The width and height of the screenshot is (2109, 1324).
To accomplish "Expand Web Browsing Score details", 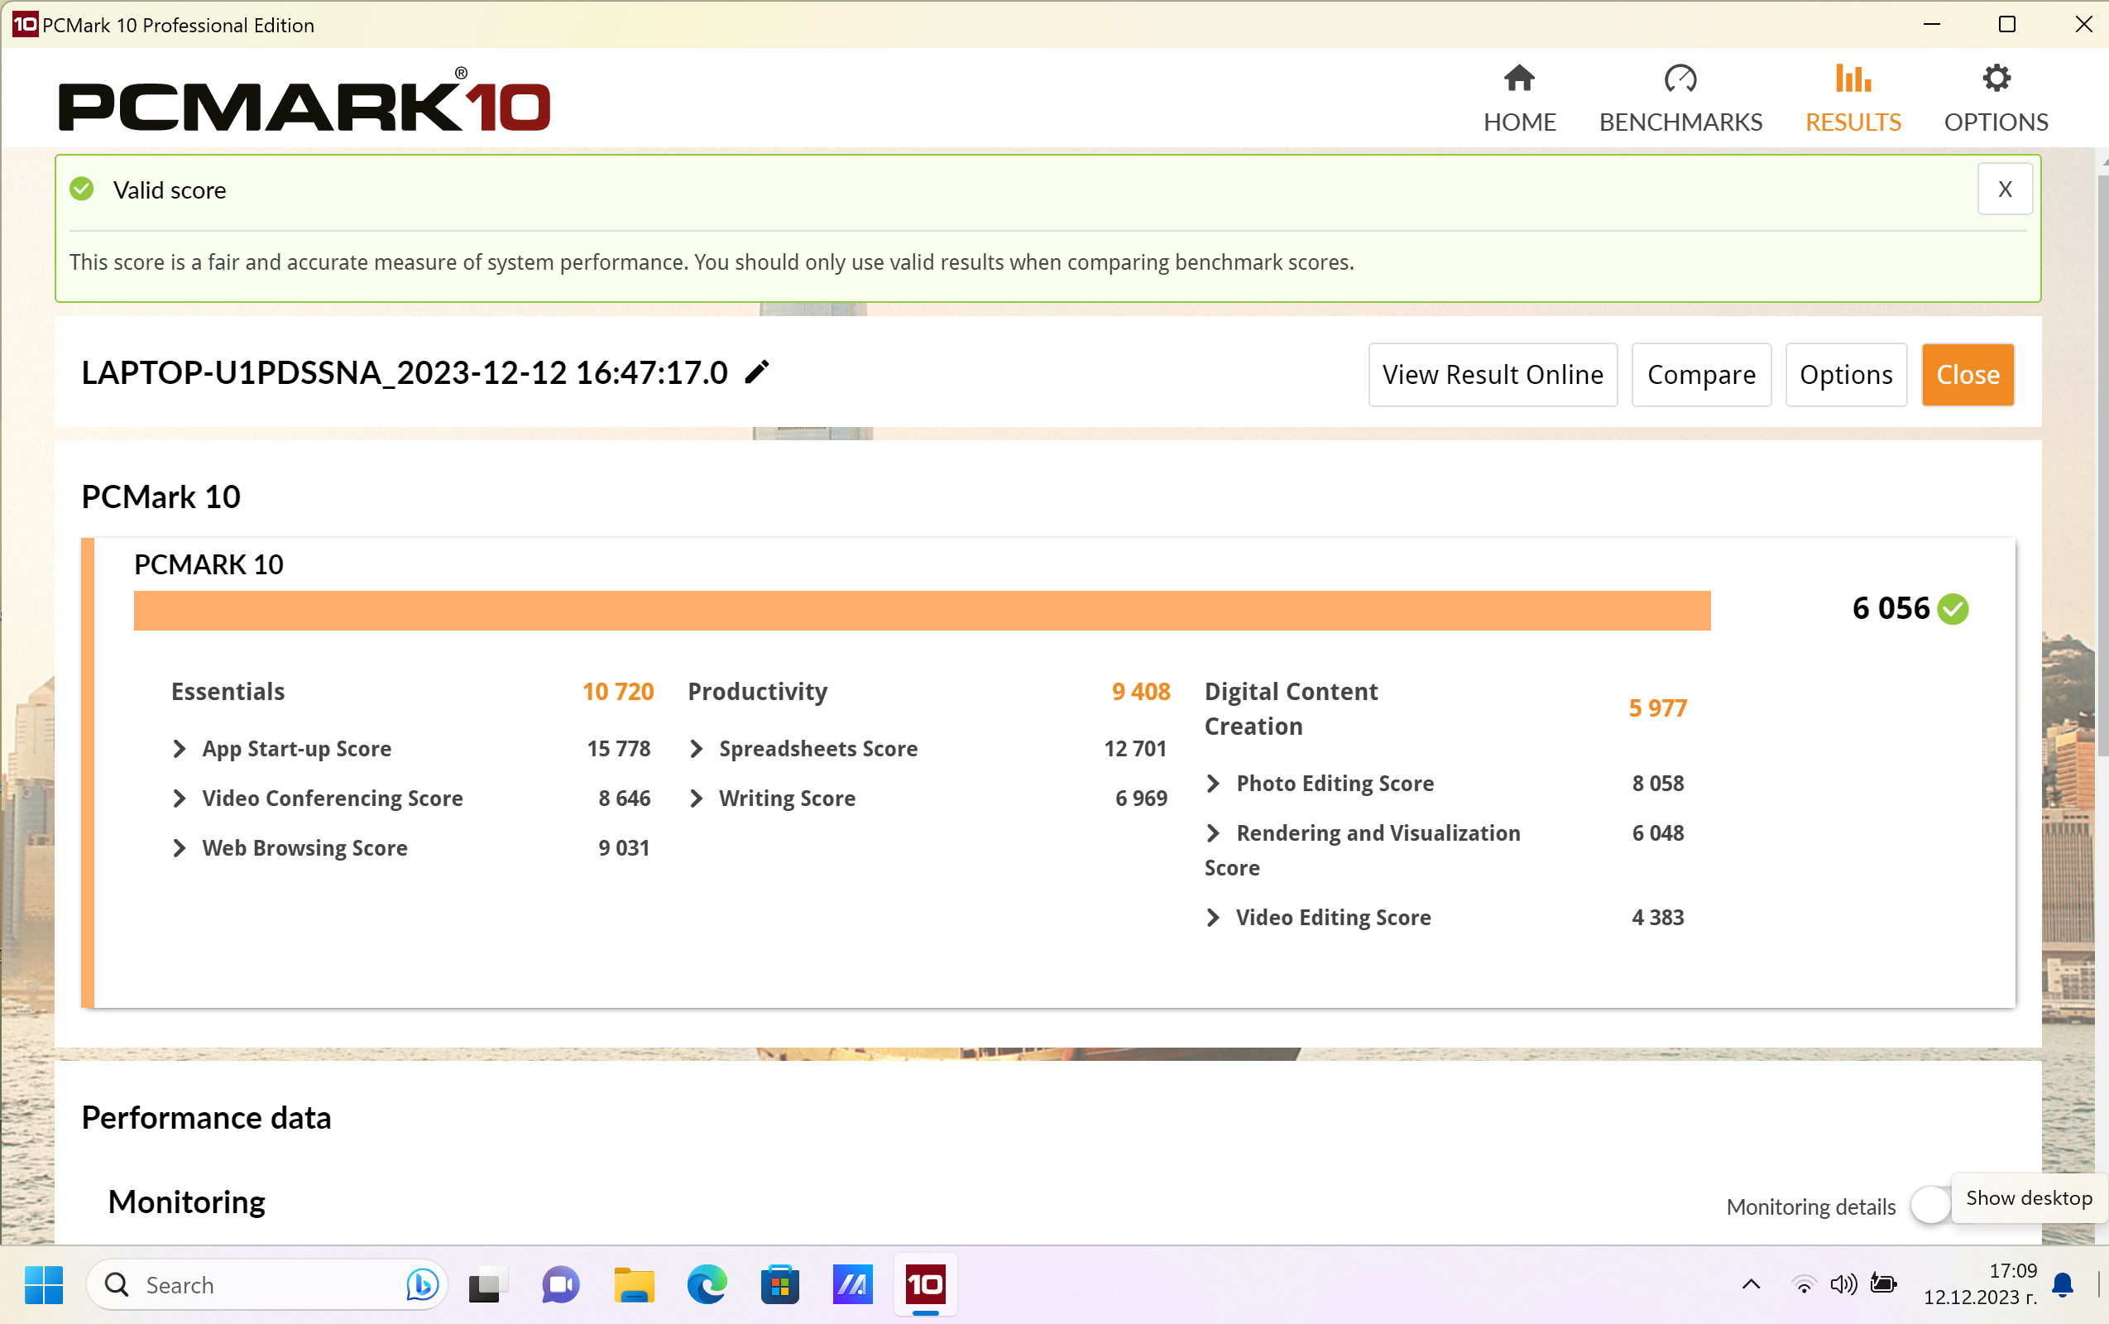I will (x=180, y=847).
